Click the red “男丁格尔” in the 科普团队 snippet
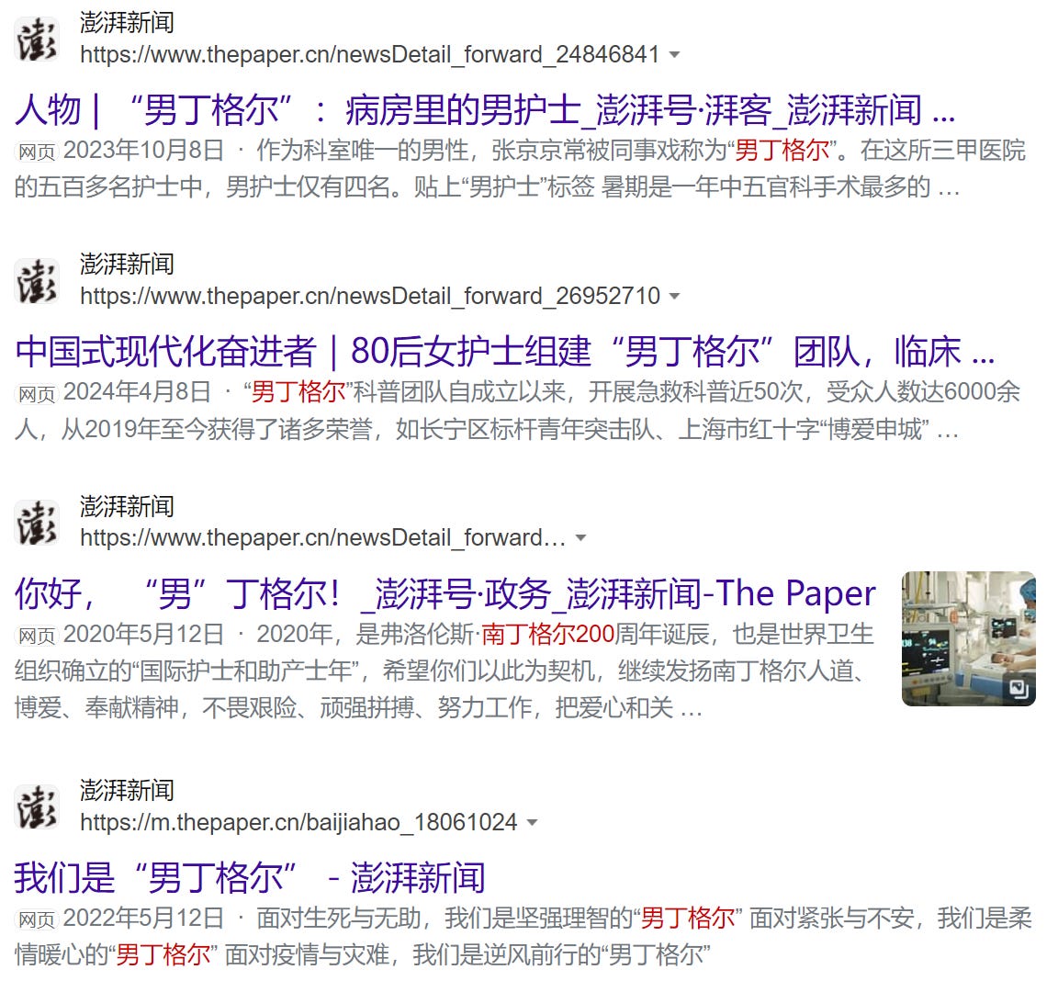Screen dimensions: 1058x992 point(298,392)
